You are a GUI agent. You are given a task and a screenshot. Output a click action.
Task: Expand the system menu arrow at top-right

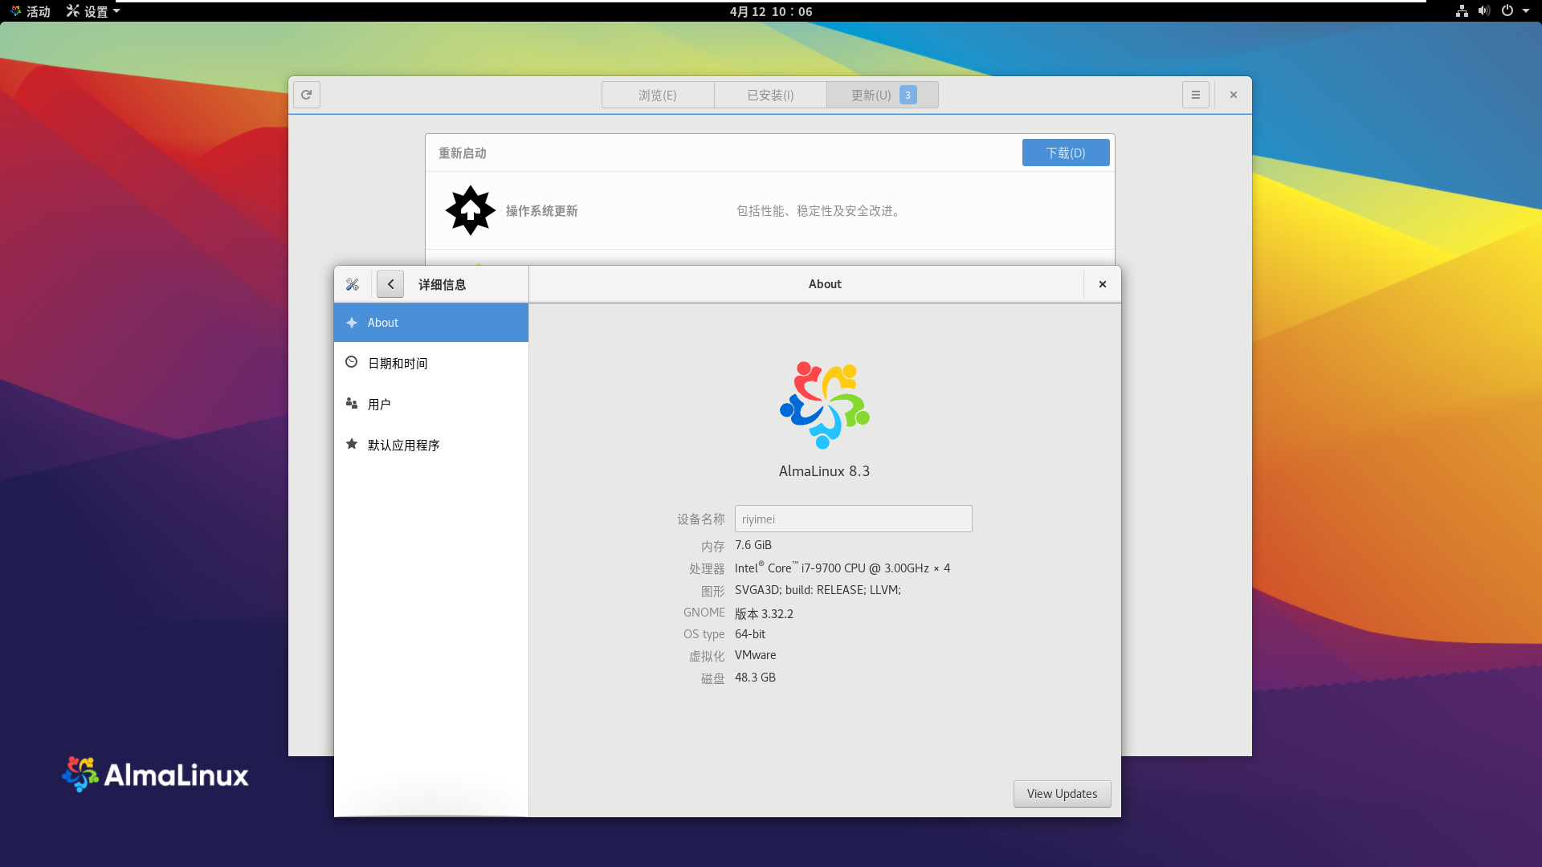click(x=1526, y=11)
